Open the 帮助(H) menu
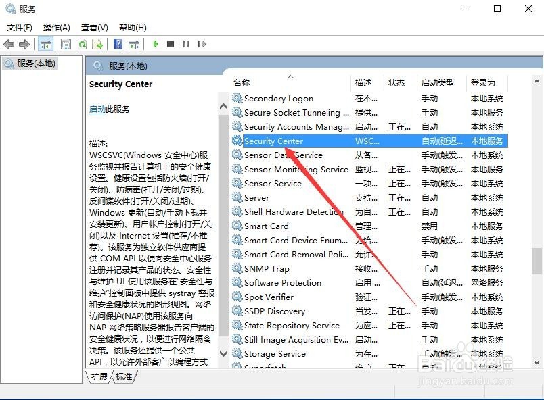This screenshot has width=544, height=400. pyautogui.click(x=133, y=27)
